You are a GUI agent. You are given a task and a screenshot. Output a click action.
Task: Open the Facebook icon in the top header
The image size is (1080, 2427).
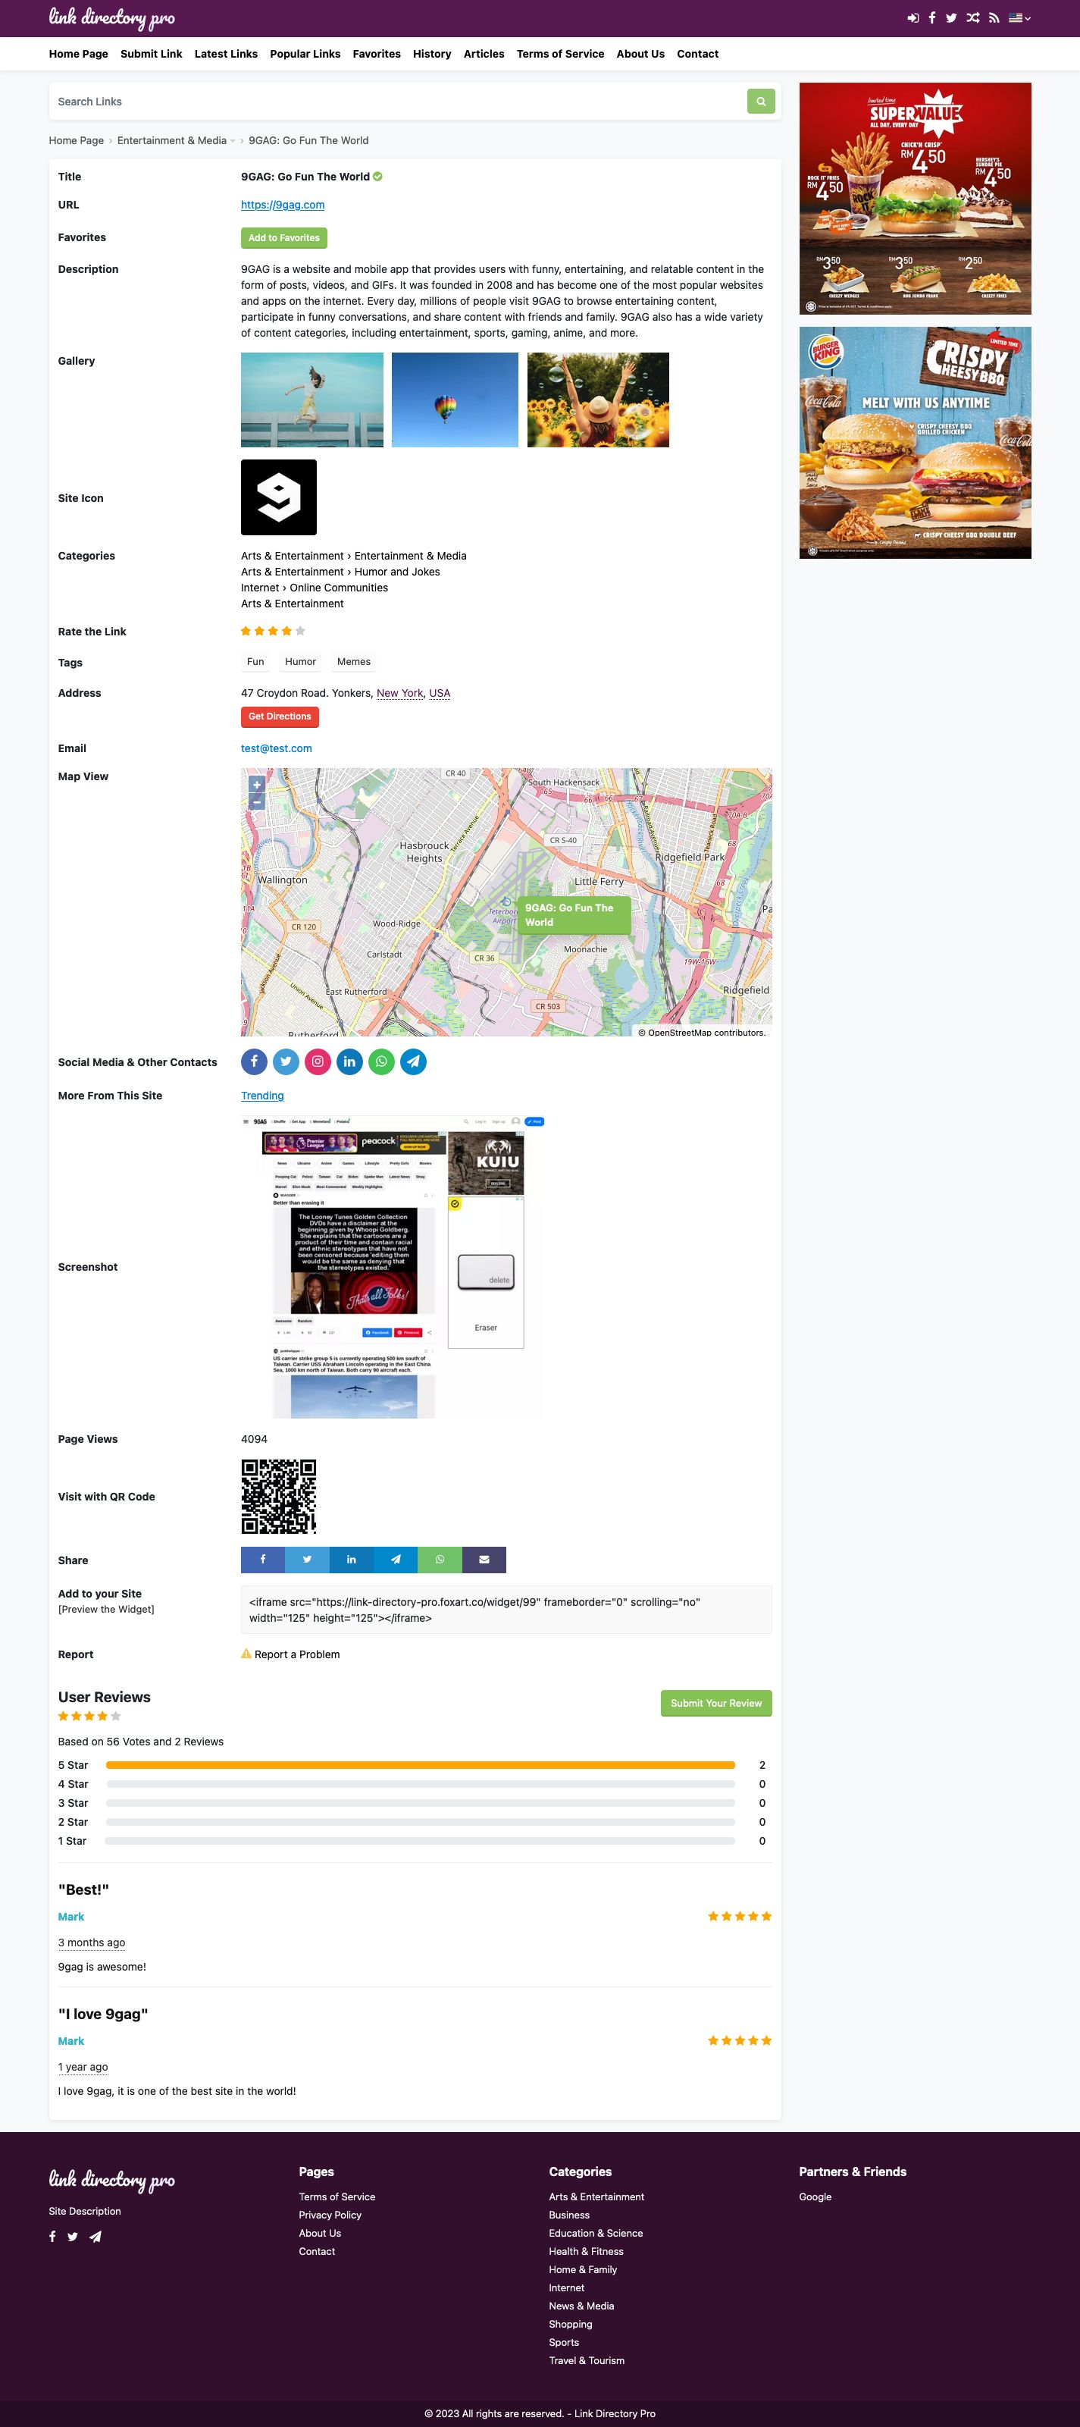pos(932,18)
